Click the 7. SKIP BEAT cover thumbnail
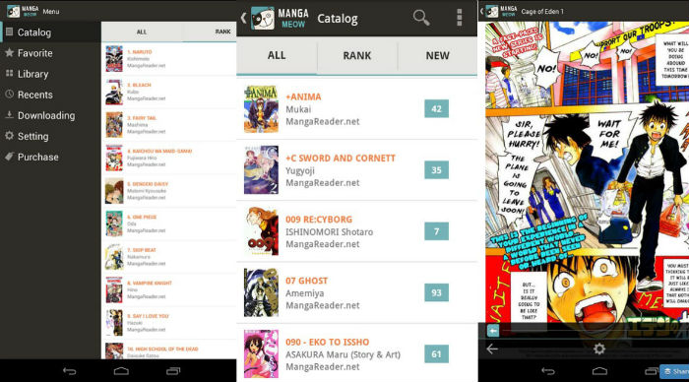 coord(114,257)
